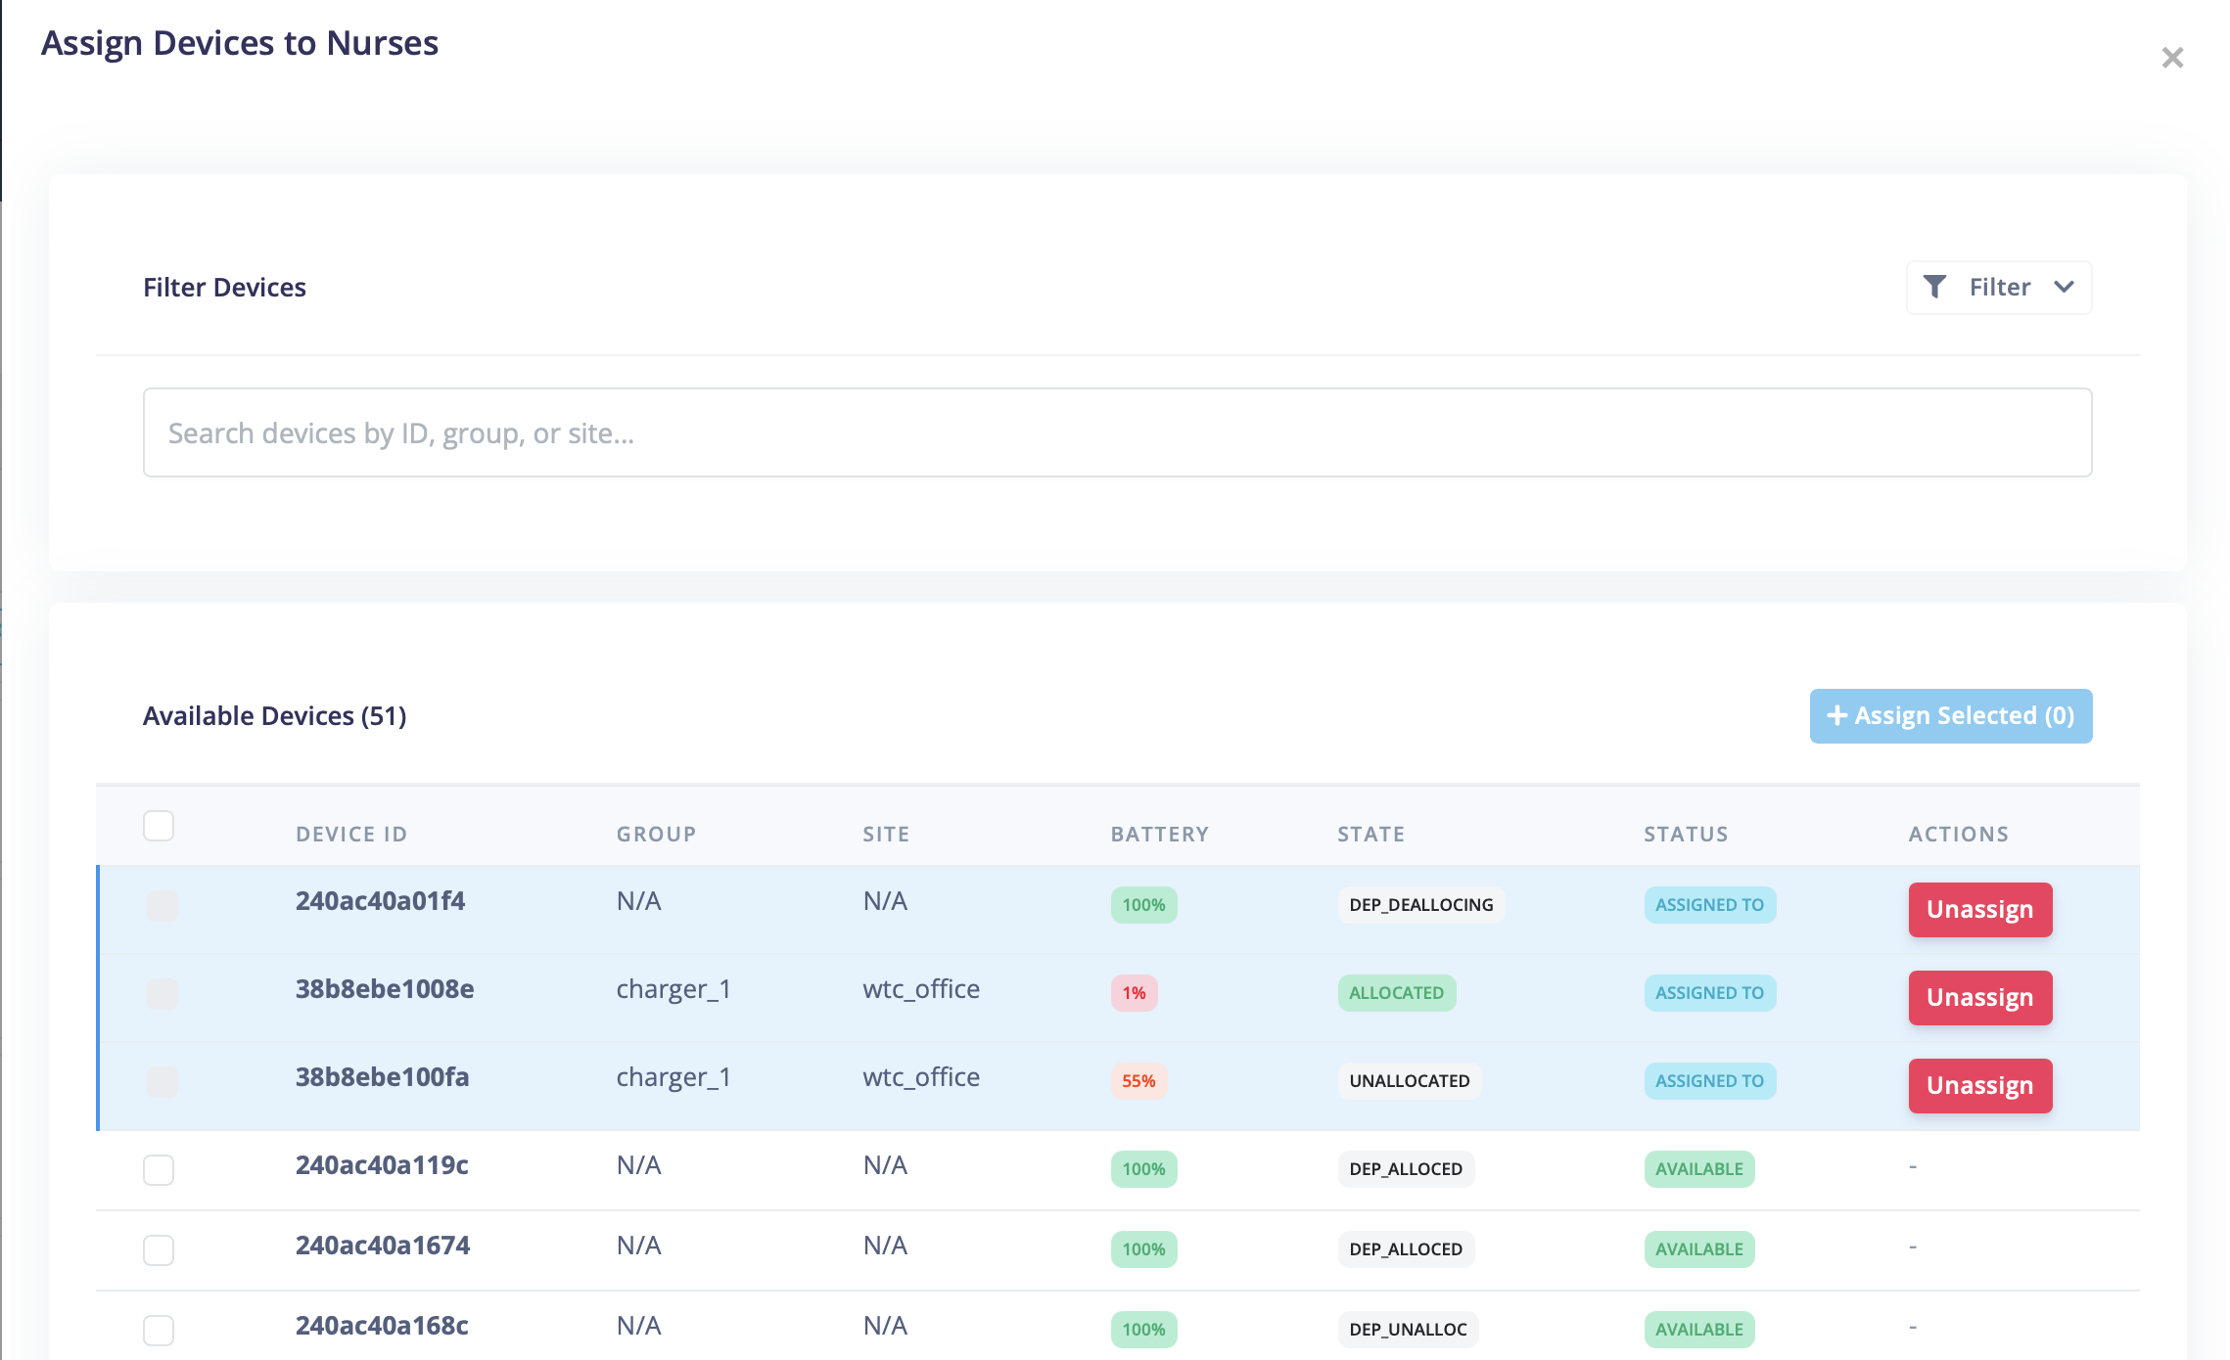2230x1360 pixels.
Task: Focus the search devices input field
Action: pyautogui.click(x=1117, y=432)
